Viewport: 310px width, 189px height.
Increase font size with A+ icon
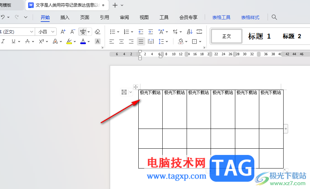coord(63,32)
